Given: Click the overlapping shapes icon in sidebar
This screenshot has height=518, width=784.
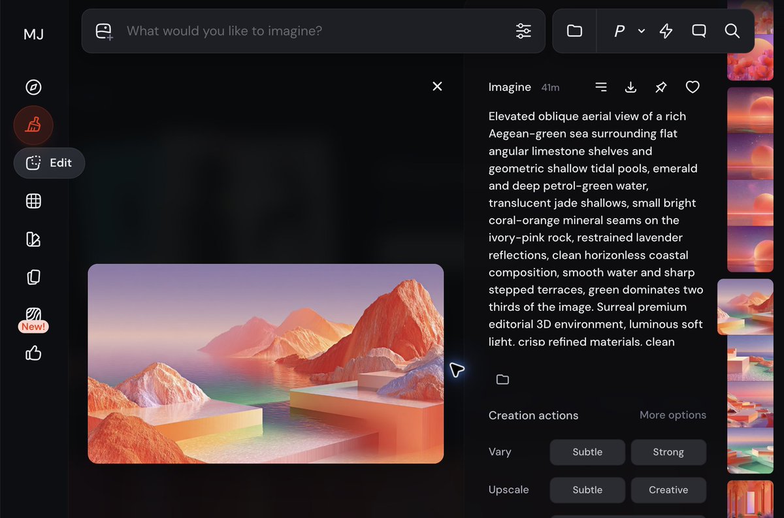Looking at the screenshot, I should pyautogui.click(x=33, y=240).
